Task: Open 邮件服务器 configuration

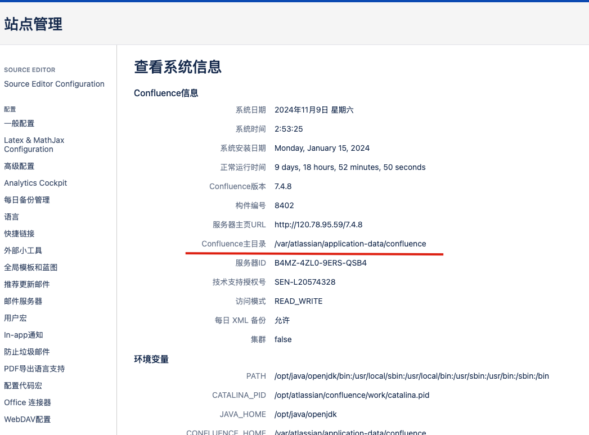Action: pyautogui.click(x=23, y=301)
